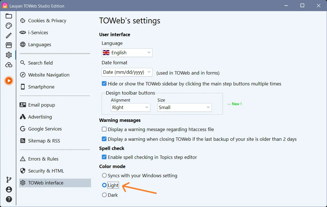The image size is (327, 207).
Task: Go to Advertising settings
Action: pos(40,117)
